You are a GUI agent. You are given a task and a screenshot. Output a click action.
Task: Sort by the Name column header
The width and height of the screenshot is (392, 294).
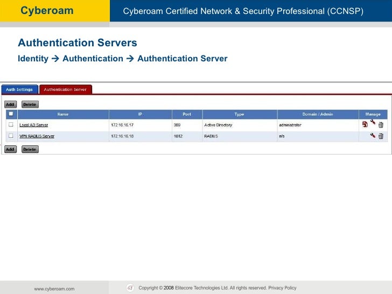(63, 114)
